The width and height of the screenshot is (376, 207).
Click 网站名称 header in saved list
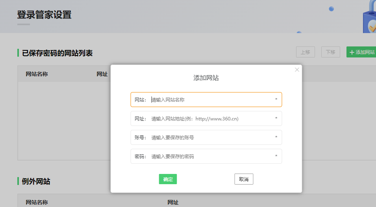click(x=37, y=74)
